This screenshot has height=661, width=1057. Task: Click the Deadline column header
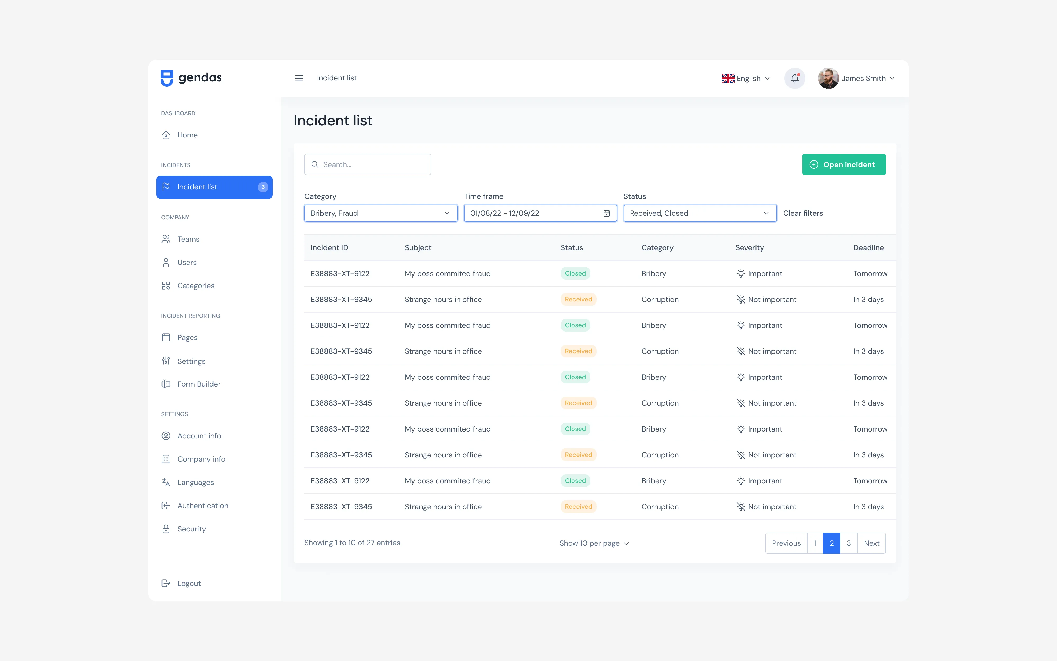(868, 247)
